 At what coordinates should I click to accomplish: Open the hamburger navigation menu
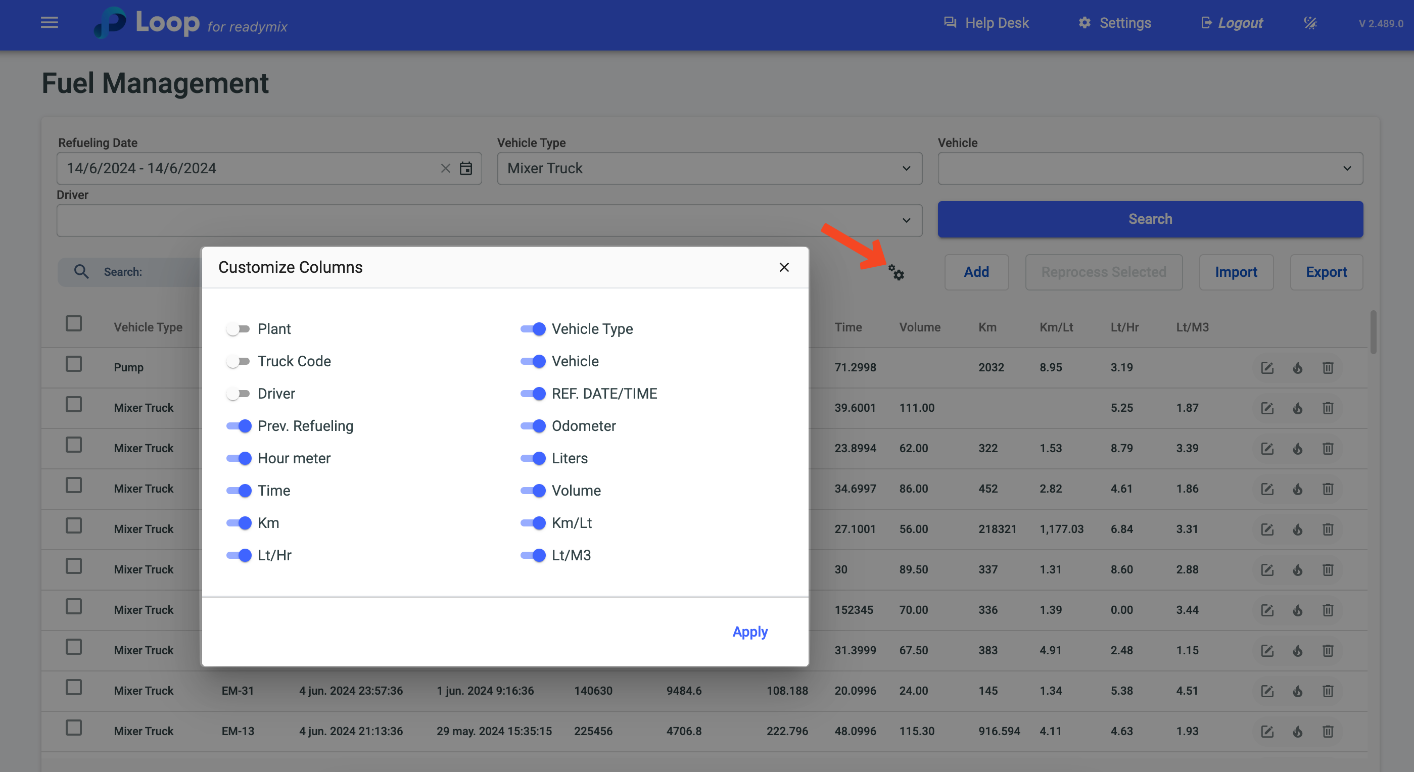click(x=50, y=23)
